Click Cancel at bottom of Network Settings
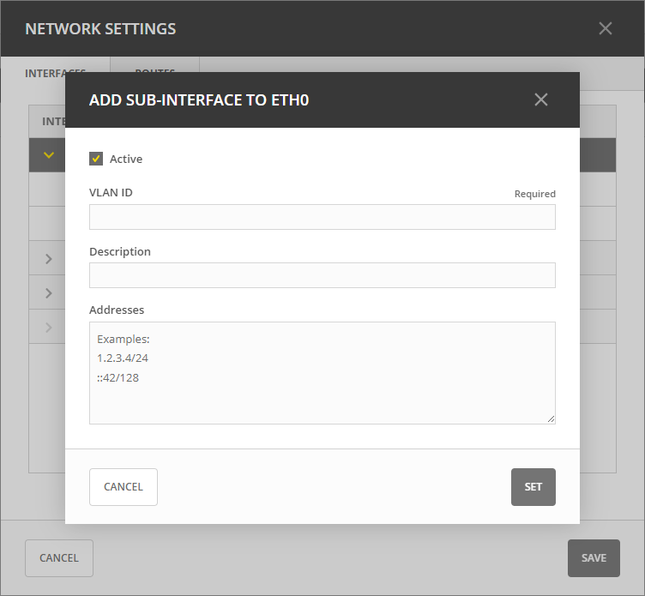The height and width of the screenshot is (596, 645). pos(59,557)
